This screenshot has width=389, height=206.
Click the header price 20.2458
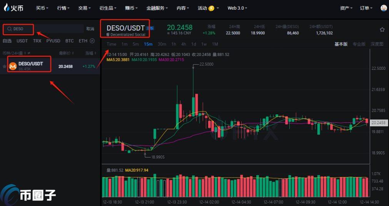coord(180,27)
